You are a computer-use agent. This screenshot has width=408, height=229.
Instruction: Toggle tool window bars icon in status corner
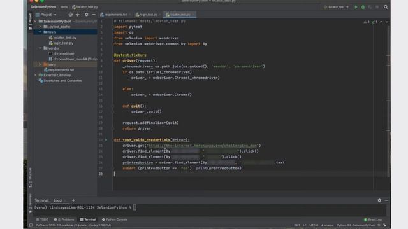pyautogui.click(x=31, y=225)
